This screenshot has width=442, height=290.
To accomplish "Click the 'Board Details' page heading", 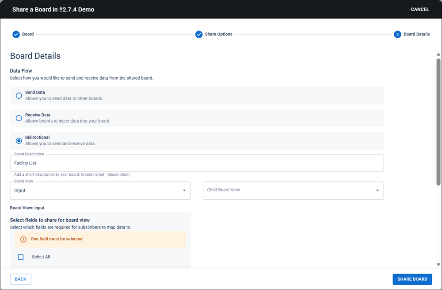I will 35,56.
